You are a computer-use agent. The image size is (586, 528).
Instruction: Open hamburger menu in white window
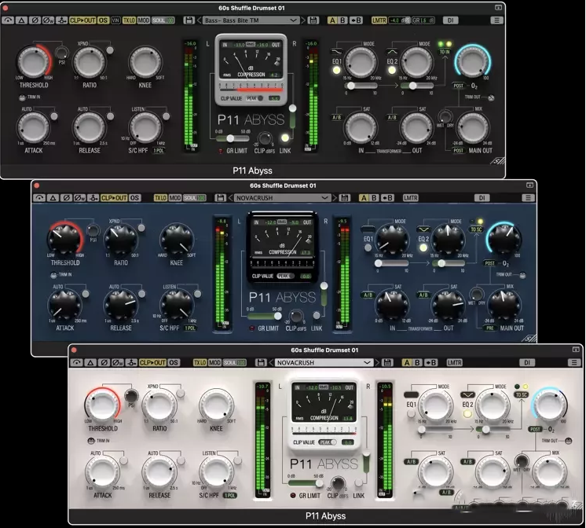574,362
